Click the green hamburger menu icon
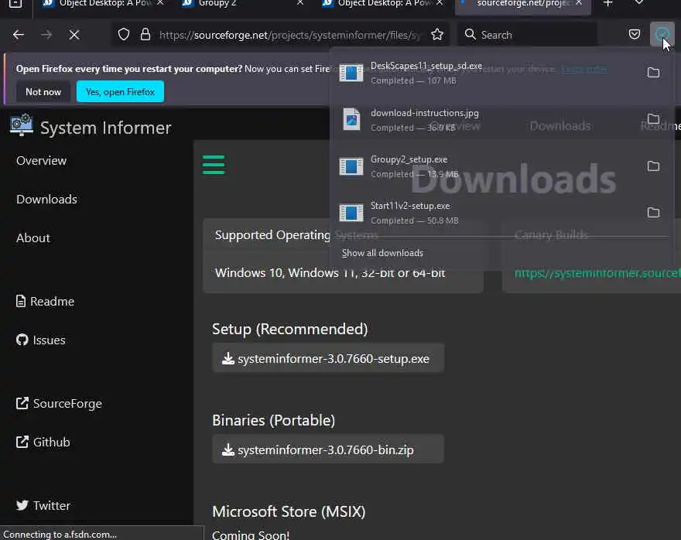 tap(214, 165)
